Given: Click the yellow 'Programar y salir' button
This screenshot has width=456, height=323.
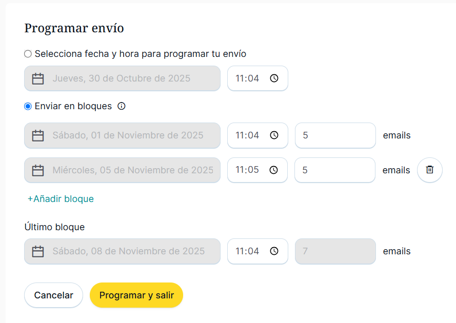Looking at the screenshot, I should tap(136, 295).
